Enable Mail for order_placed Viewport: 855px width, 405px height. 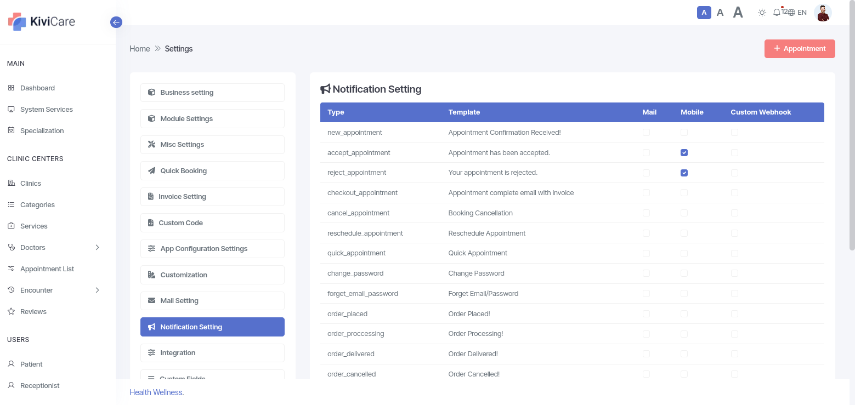click(x=646, y=314)
